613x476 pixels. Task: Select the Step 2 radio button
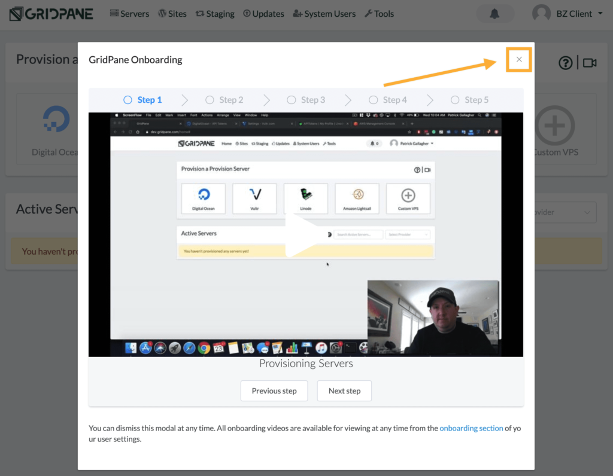210,100
